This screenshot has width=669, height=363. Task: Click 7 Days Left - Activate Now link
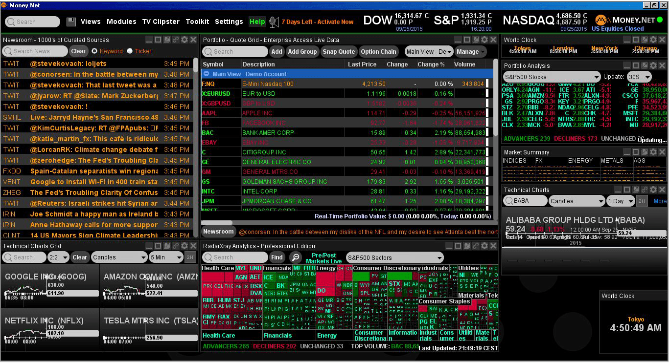point(318,22)
